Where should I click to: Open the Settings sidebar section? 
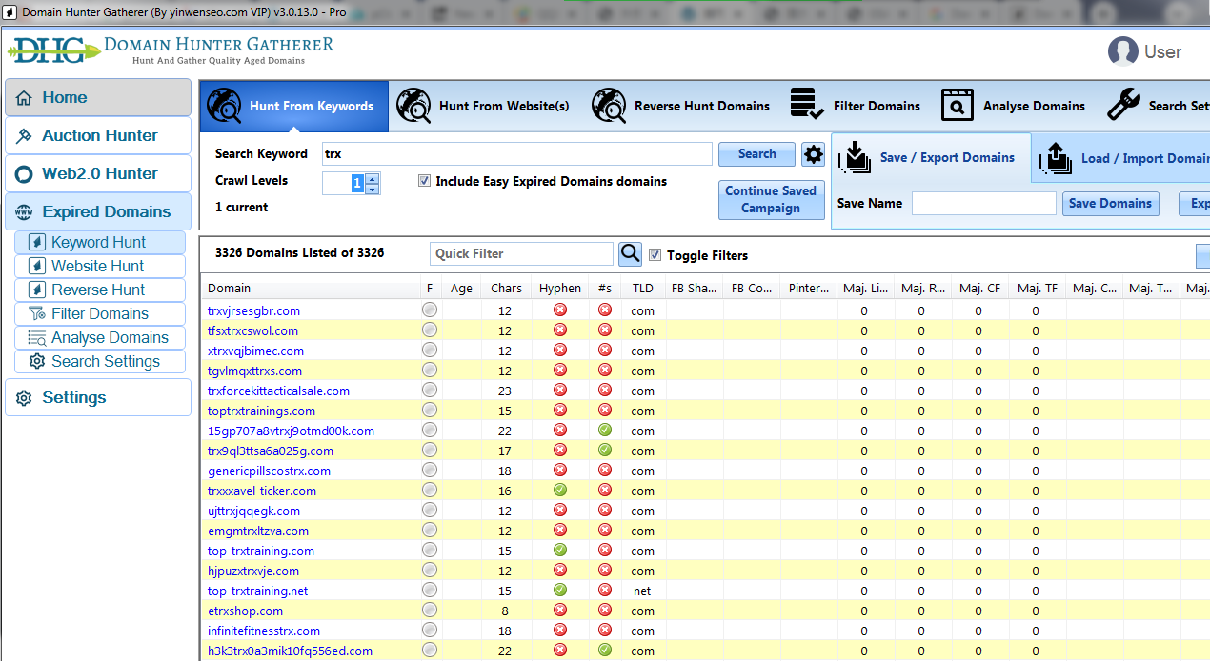(98, 397)
